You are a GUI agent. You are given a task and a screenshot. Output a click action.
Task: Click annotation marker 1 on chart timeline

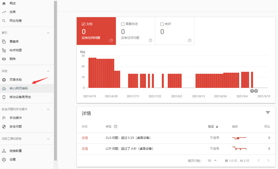(252, 91)
